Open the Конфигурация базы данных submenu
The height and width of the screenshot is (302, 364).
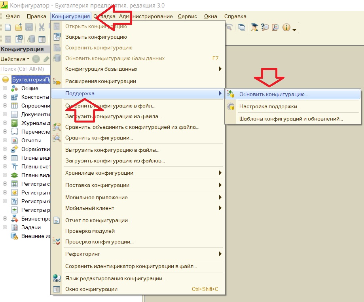click(x=138, y=69)
